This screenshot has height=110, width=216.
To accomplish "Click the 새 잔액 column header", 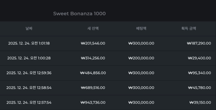I will pos(93,29).
